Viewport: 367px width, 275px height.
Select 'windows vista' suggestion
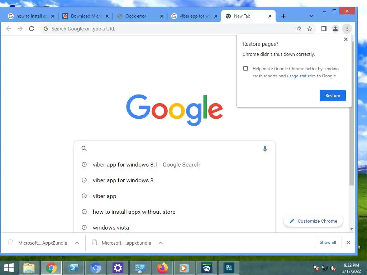[175, 227]
